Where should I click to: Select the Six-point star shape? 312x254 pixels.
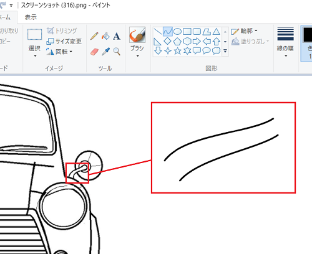(x=187, y=51)
